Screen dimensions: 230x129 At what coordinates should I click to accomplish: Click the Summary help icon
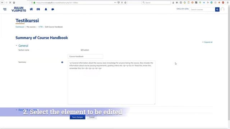pos(62,62)
